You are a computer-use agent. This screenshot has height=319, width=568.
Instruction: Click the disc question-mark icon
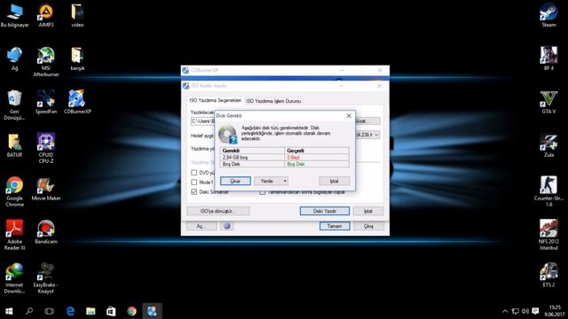click(228, 134)
